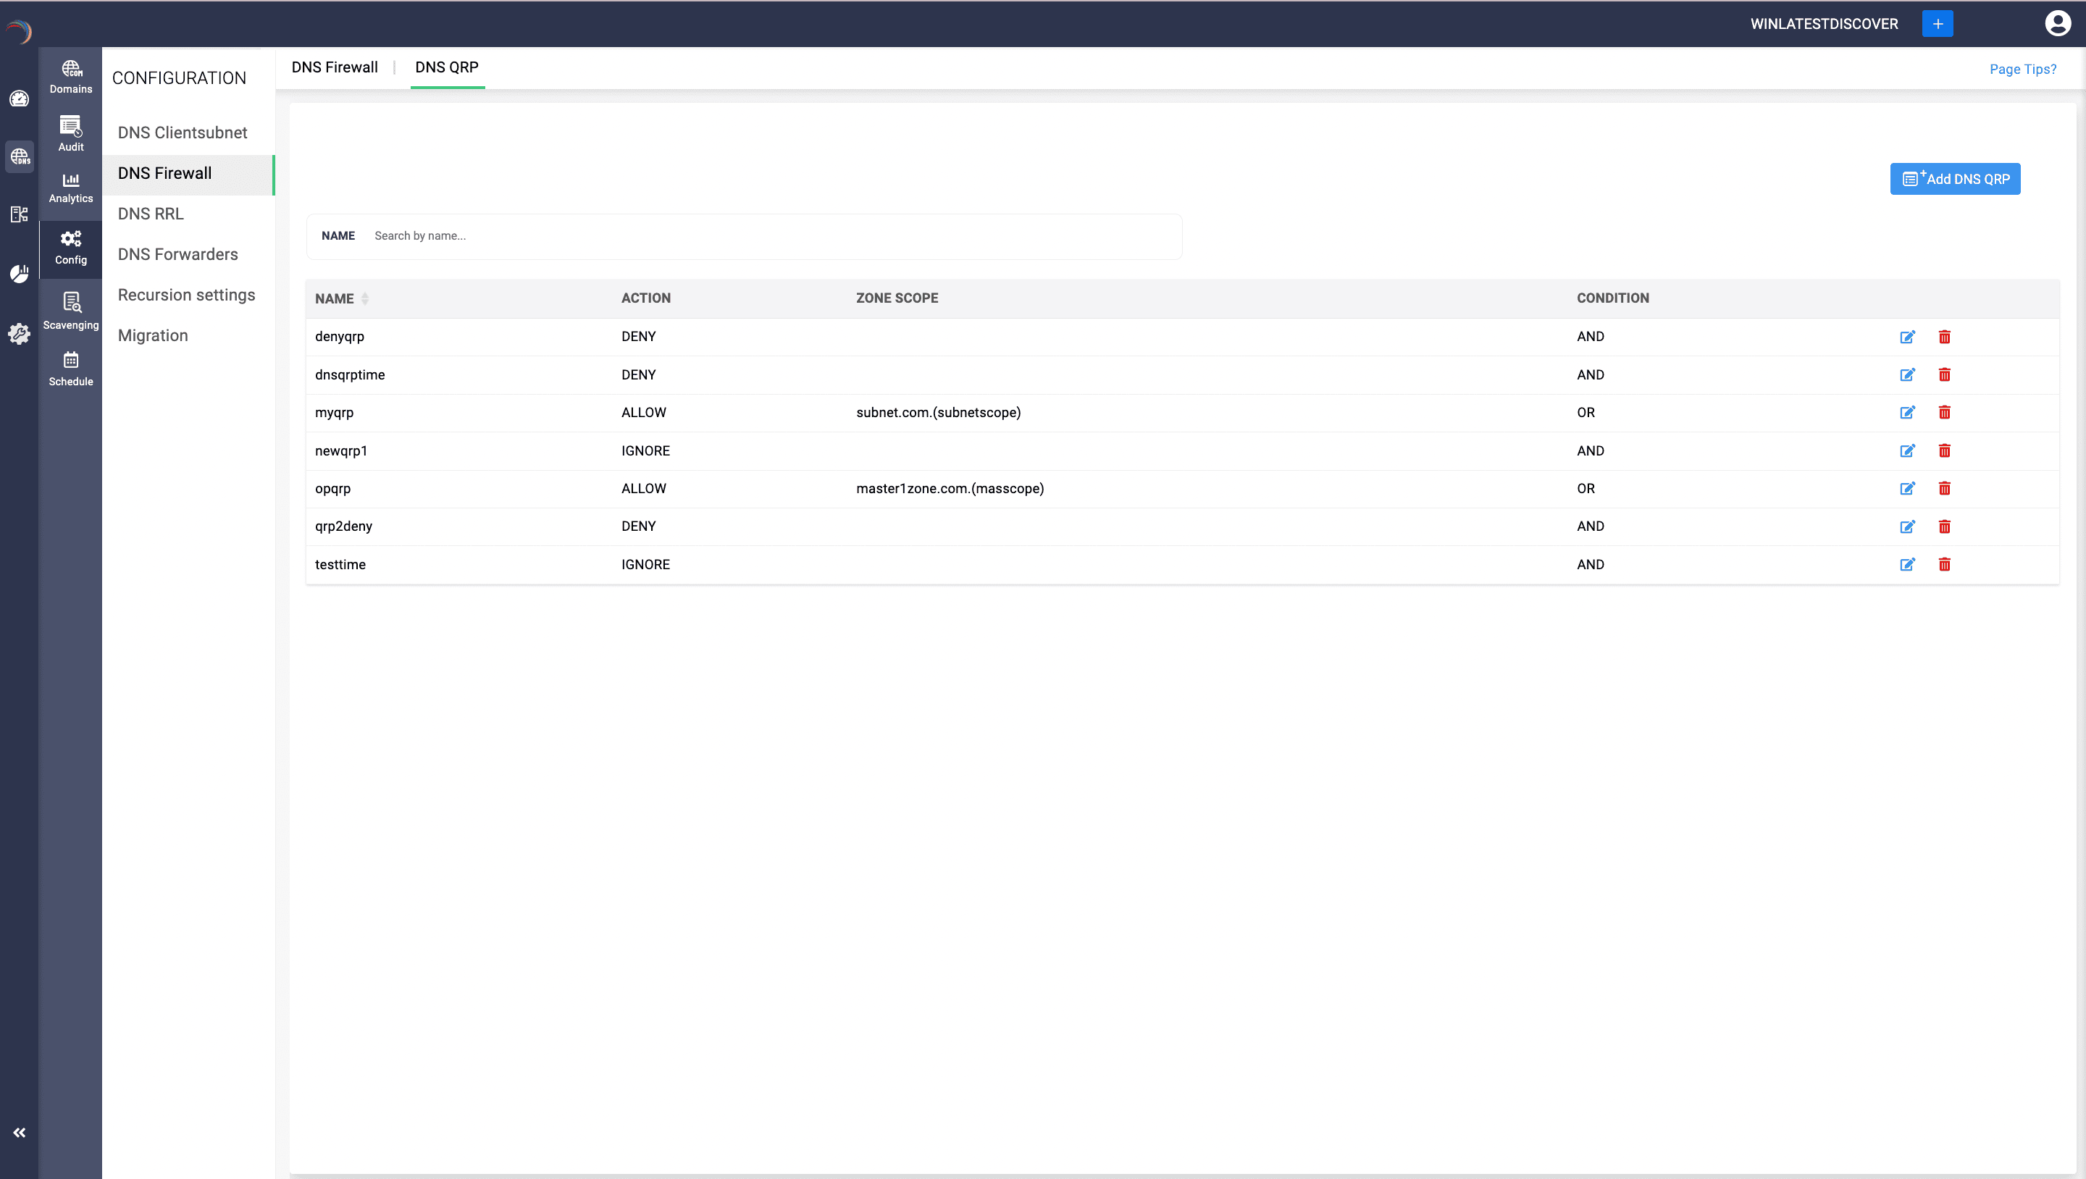Screen dimensions: 2086x1179
Task: Delete the myqrp policy via trash icon
Action: (1944, 412)
